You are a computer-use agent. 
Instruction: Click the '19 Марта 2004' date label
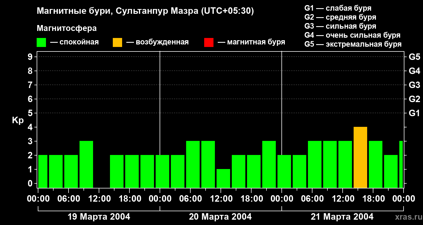(x=99, y=217)
